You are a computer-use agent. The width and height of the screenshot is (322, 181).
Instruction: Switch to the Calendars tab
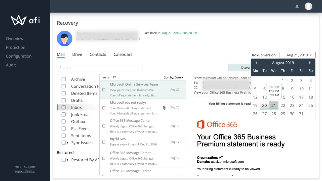point(123,54)
